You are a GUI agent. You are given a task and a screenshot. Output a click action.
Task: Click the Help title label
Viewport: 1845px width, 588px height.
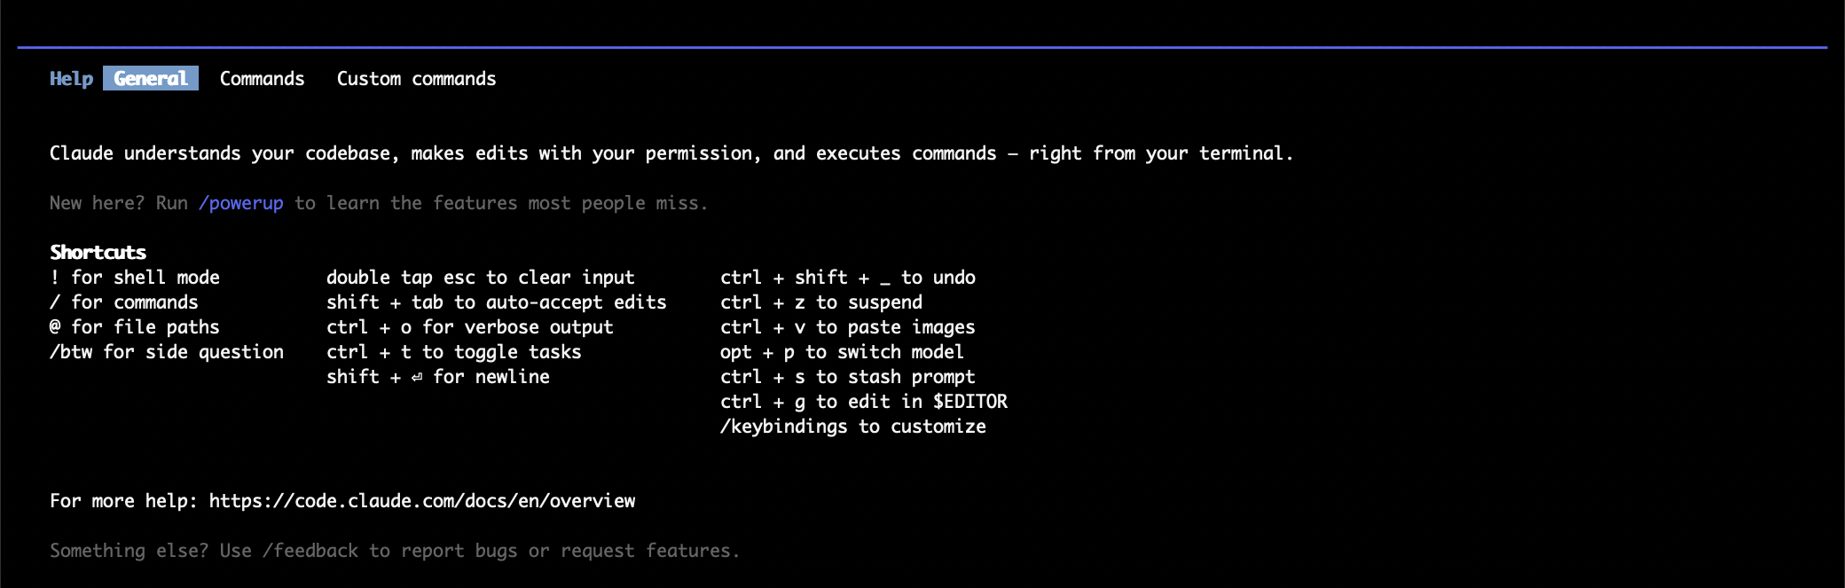coord(71,78)
